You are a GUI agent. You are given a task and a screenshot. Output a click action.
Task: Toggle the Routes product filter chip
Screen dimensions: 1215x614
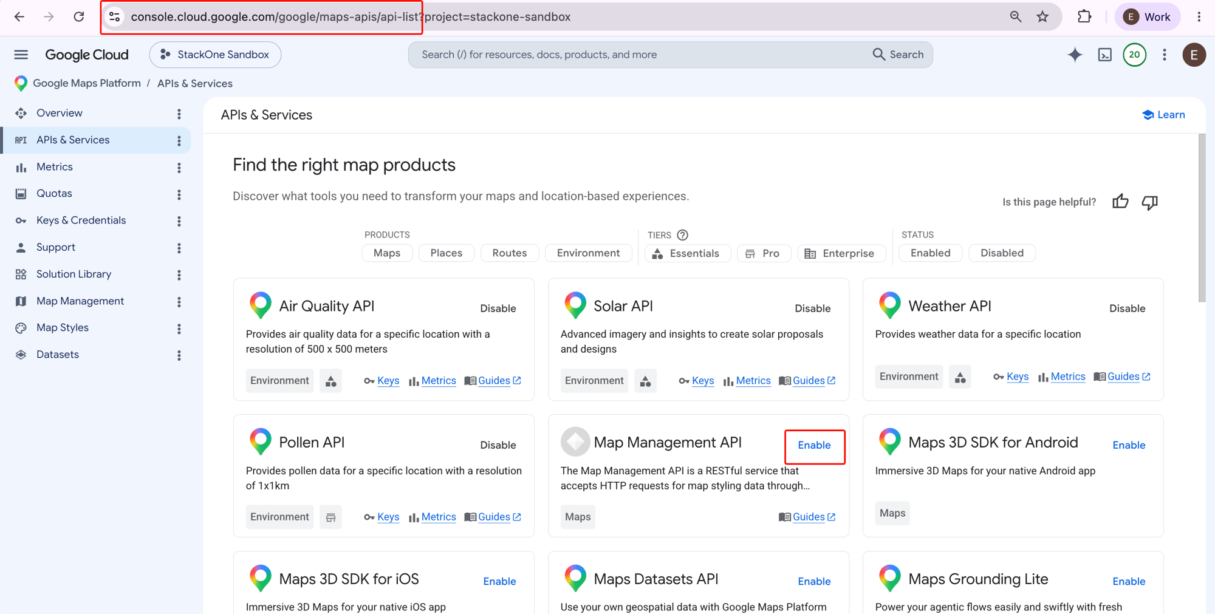point(510,253)
